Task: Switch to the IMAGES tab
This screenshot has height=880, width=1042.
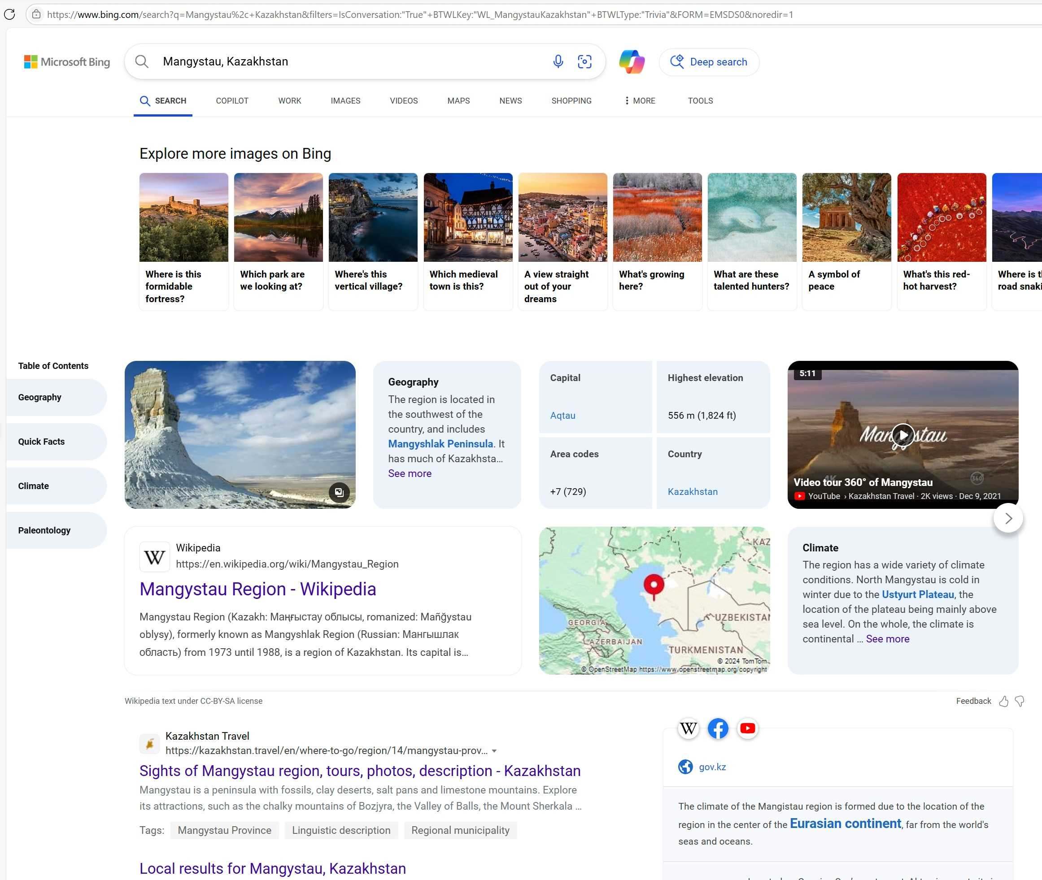Action: tap(345, 101)
